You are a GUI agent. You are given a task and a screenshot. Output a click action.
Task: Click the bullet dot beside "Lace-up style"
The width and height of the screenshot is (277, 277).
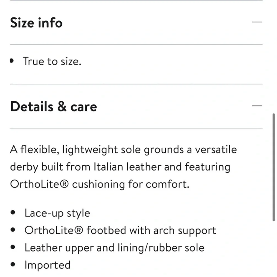click(13, 214)
